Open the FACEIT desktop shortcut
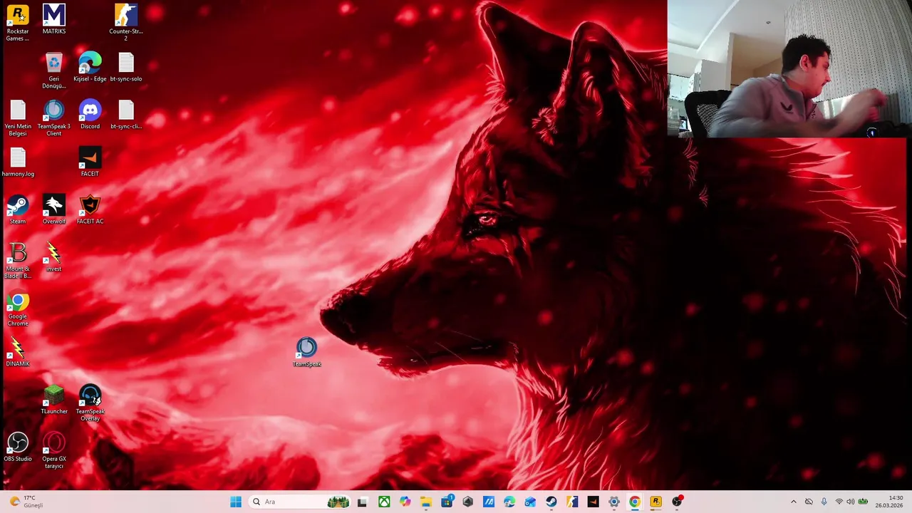 tap(90, 162)
